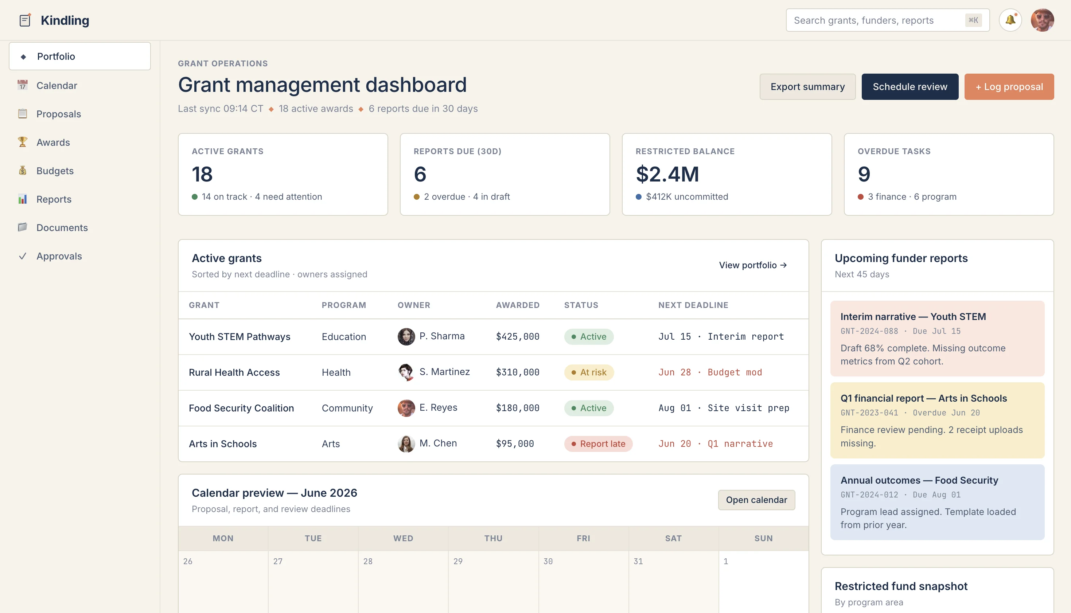Click the Restricted fund snapshot heading

pyautogui.click(x=901, y=586)
